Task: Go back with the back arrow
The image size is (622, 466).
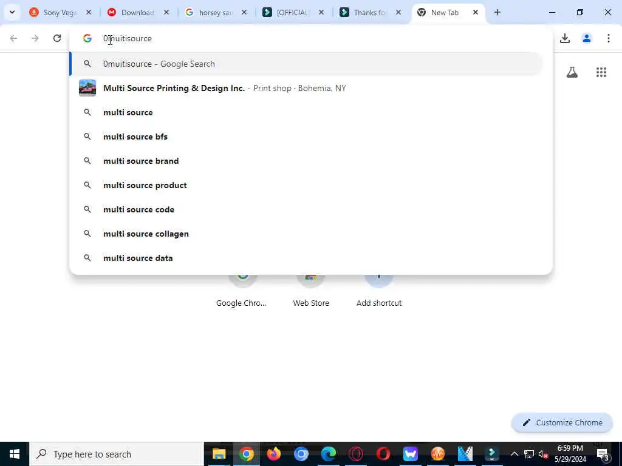Action: pyautogui.click(x=13, y=38)
